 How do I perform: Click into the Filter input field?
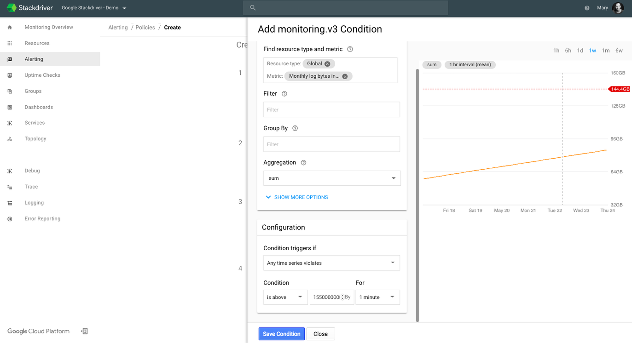[331, 109]
